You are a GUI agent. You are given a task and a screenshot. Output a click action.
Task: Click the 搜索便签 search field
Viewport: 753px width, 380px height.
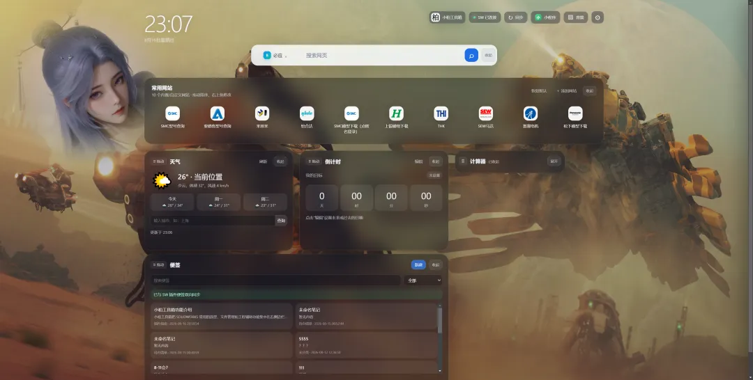(275, 280)
